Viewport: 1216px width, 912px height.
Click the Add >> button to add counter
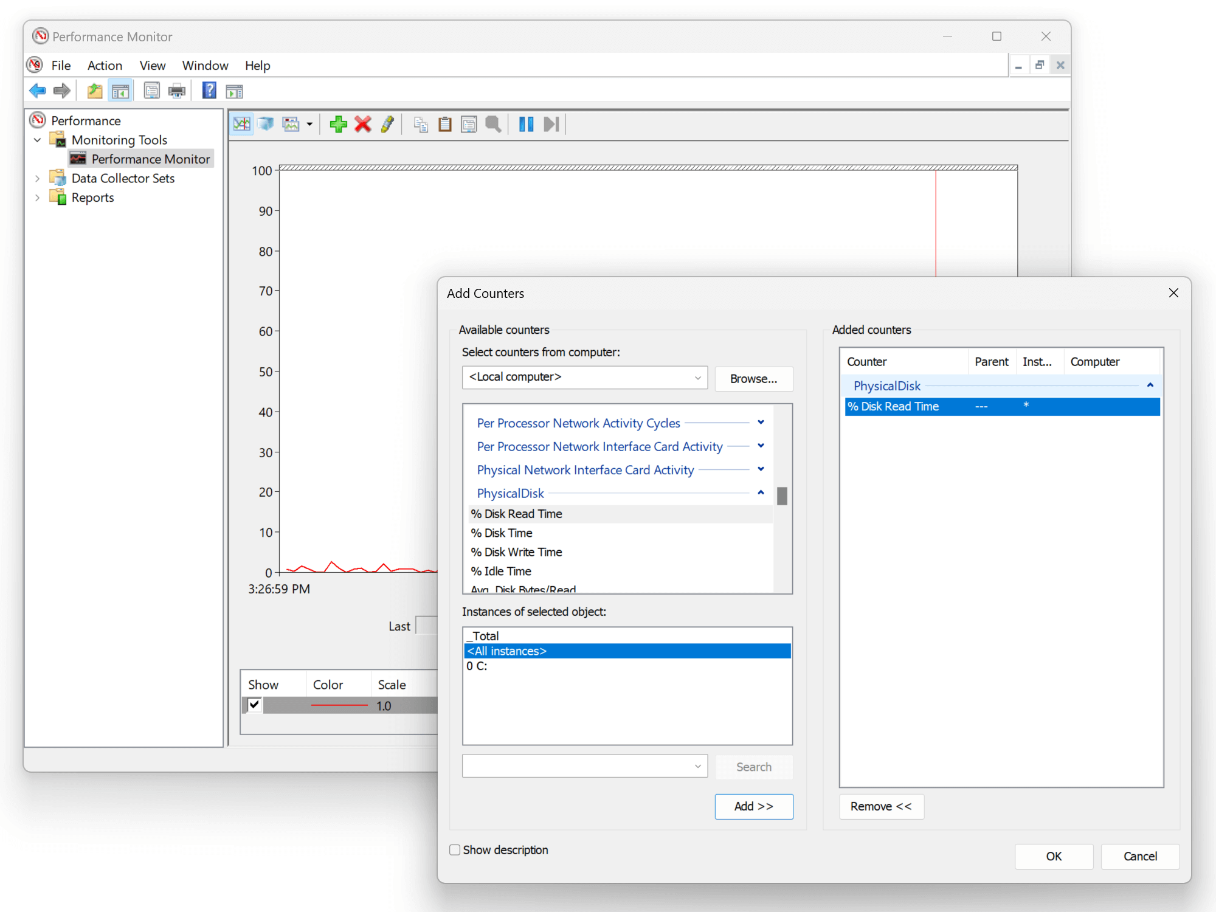click(755, 806)
